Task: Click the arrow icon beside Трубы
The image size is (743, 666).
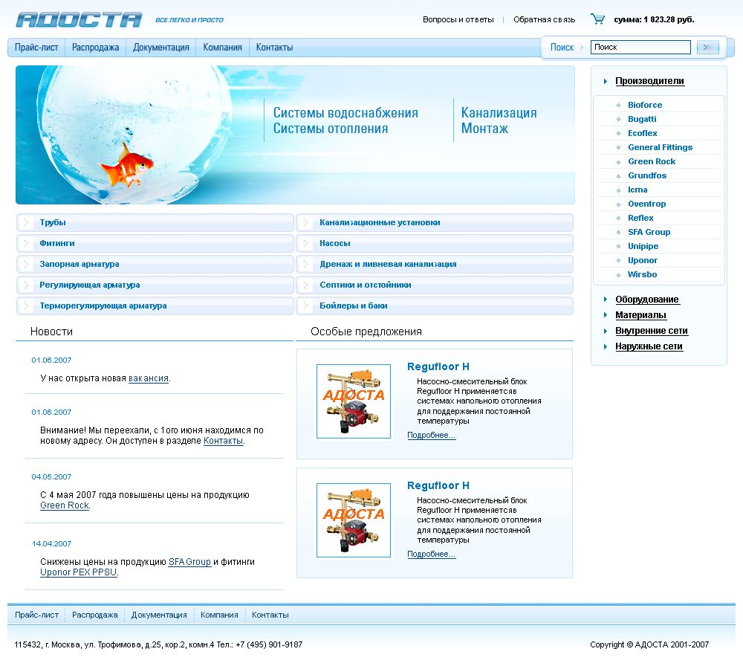Action: click(x=26, y=222)
